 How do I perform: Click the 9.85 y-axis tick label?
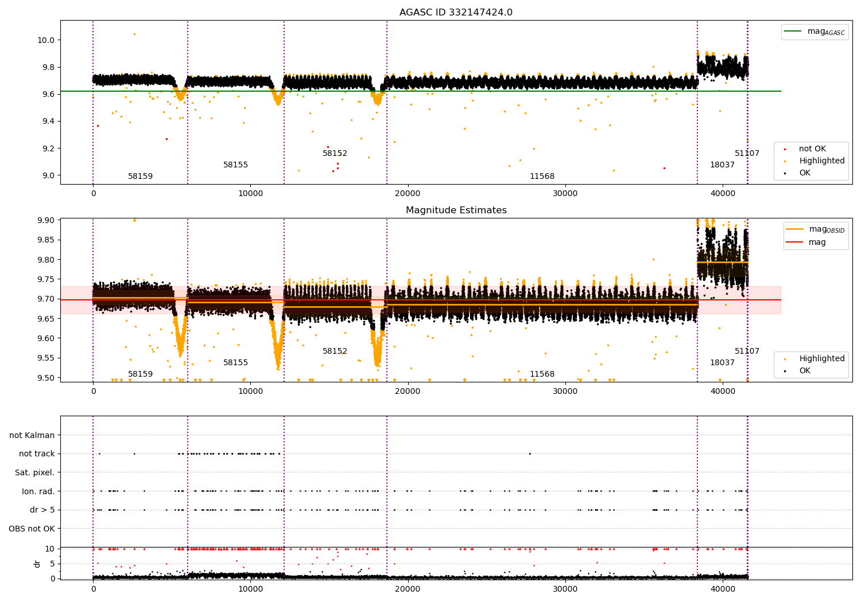(45, 240)
